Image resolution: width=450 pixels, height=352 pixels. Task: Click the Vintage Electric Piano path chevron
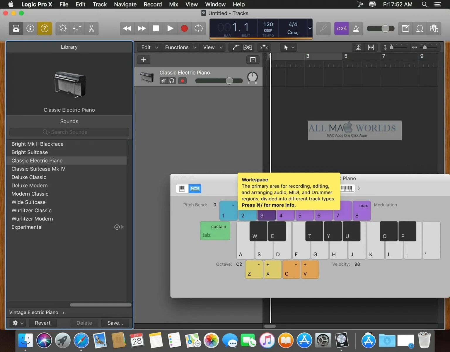coord(64,312)
